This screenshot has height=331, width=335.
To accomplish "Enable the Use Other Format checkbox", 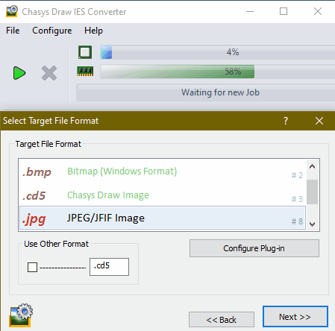I will [x=32, y=268].
